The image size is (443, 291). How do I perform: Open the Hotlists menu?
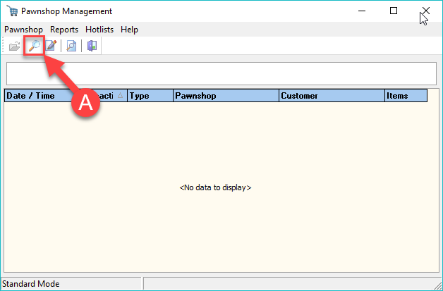[x=99, y=30]
